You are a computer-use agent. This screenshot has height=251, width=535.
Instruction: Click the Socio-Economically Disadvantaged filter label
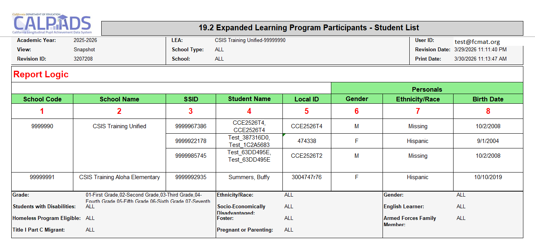(241, 209)
